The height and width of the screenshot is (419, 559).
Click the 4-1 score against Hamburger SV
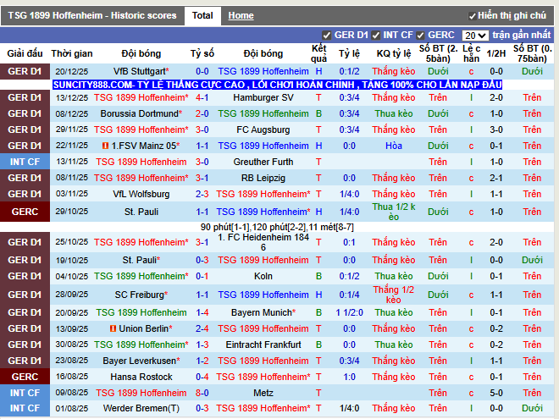click(202, 97)
